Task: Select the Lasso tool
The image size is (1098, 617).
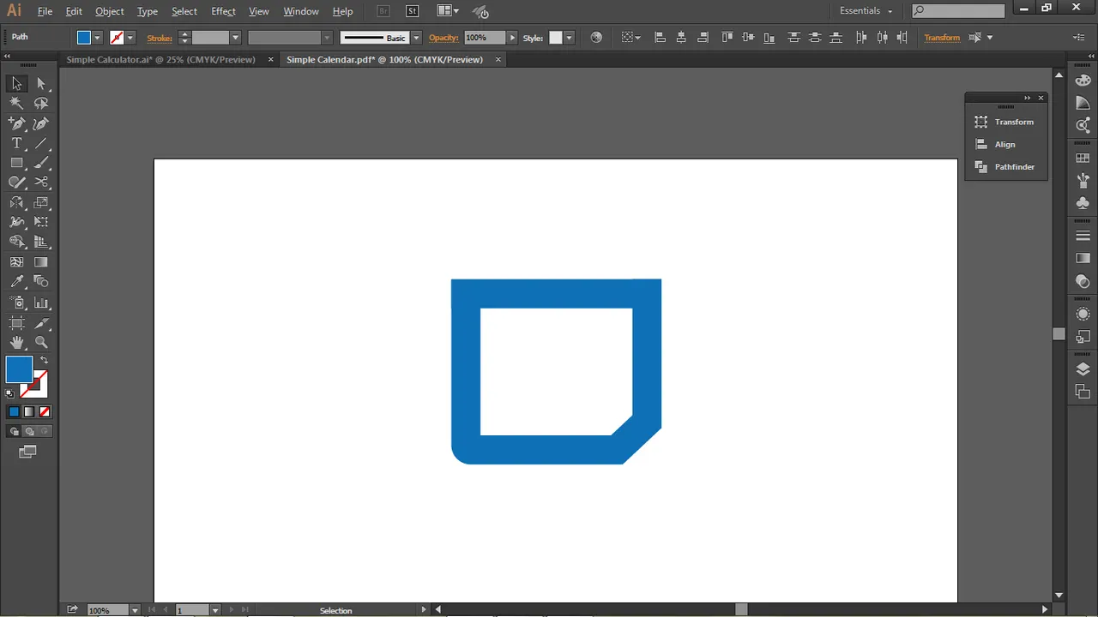Action: tap(41, 103)
